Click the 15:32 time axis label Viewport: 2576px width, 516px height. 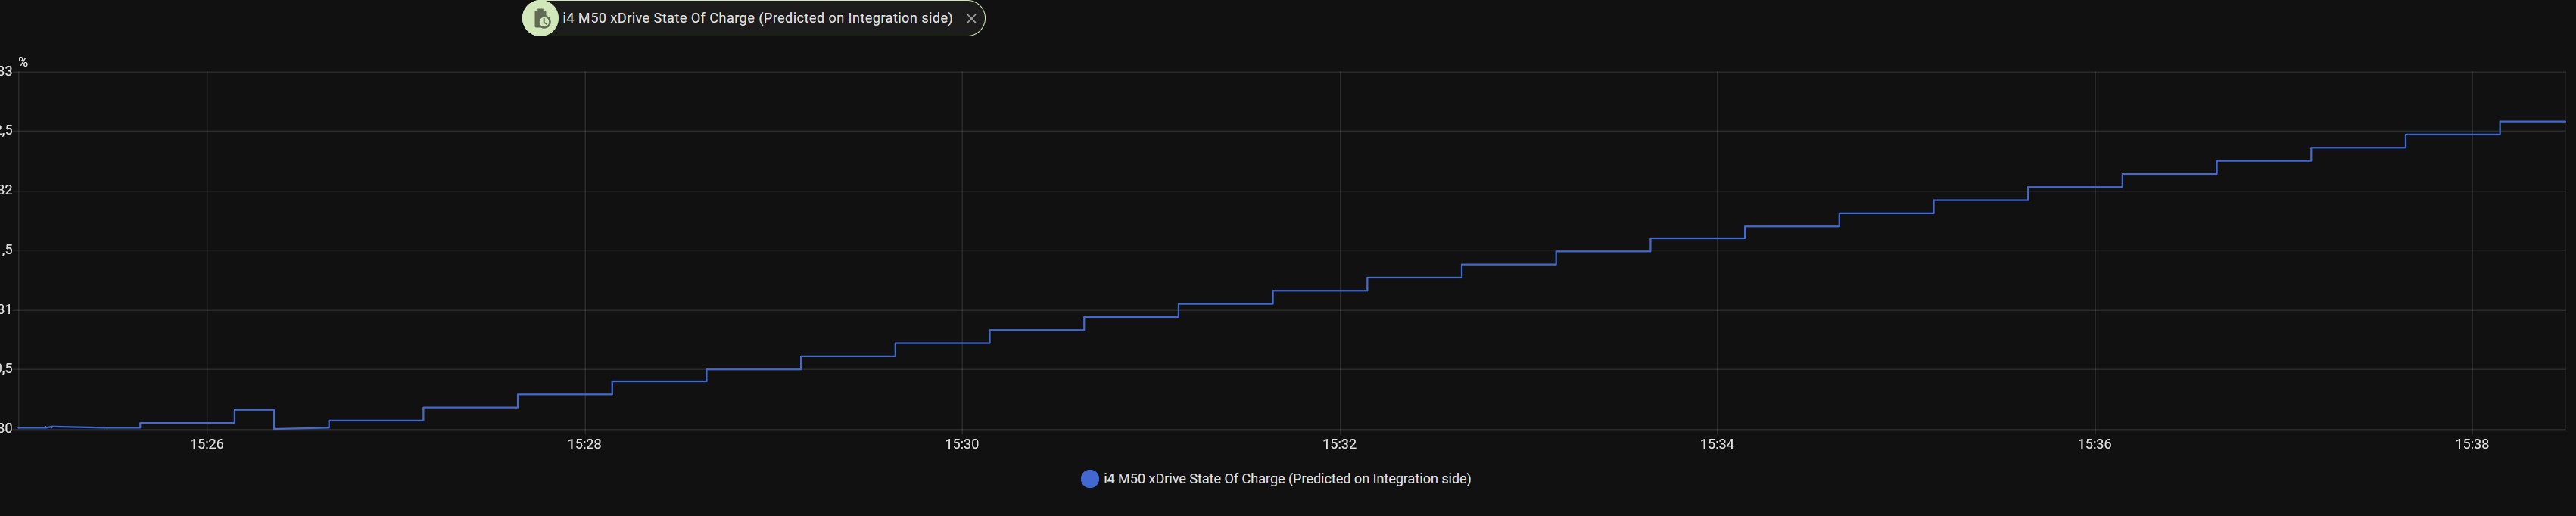(x=1340, y=444)
